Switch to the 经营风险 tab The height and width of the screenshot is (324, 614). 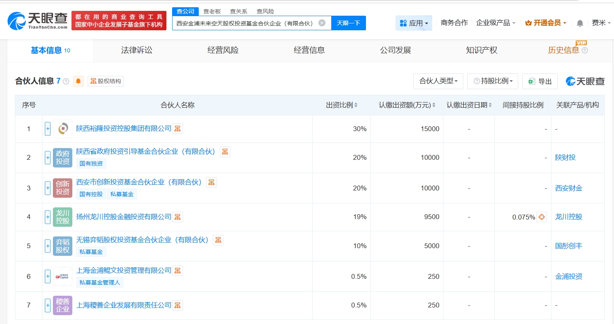click(x=223, y=50)
